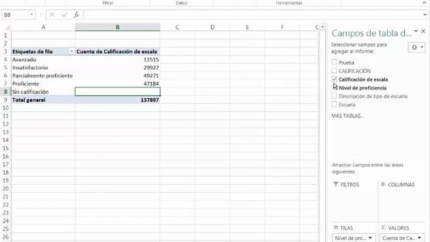This screenshot has width=430, height=242.
Task: Click the FILTROS funnel icon
Action: tap(336, 184)
